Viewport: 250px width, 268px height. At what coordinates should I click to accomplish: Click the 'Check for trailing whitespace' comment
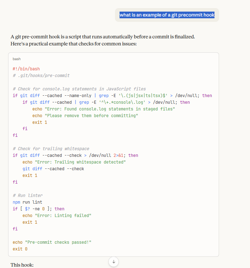point(51,149)
